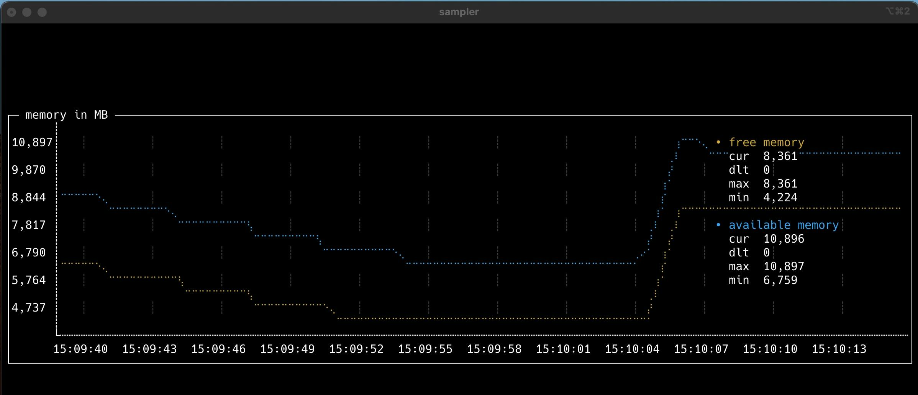Click the y-axis label 6,790

(29, 253)
